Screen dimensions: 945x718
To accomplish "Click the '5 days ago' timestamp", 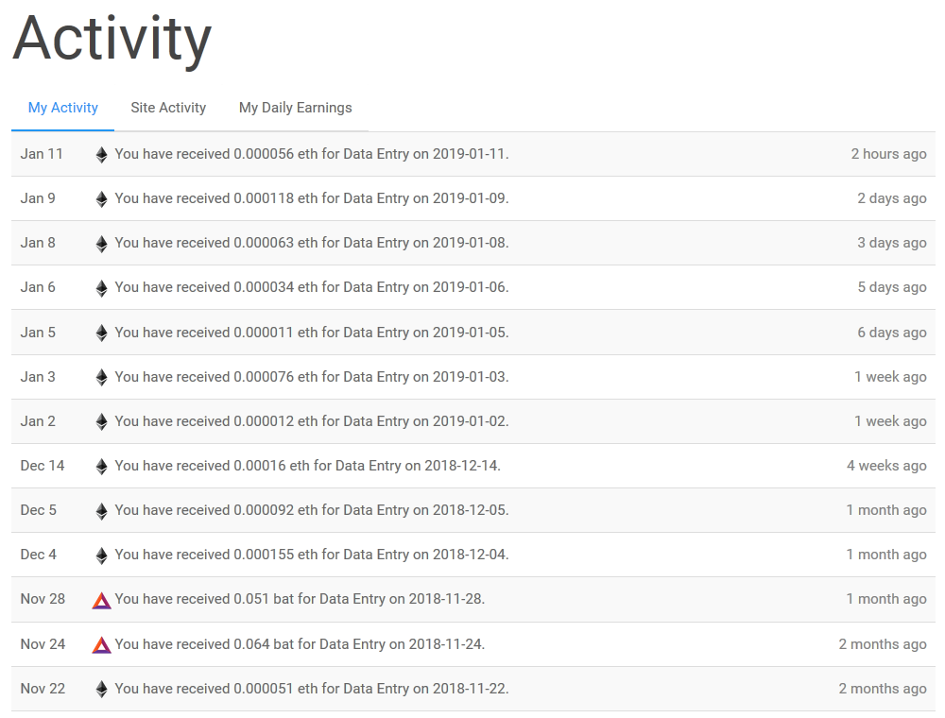I will 891,287.
